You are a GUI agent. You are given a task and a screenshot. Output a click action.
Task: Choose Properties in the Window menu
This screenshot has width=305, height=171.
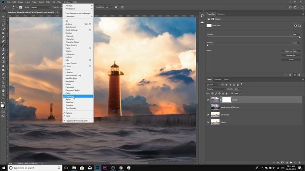pyautogui.click(x=78, y=96)
